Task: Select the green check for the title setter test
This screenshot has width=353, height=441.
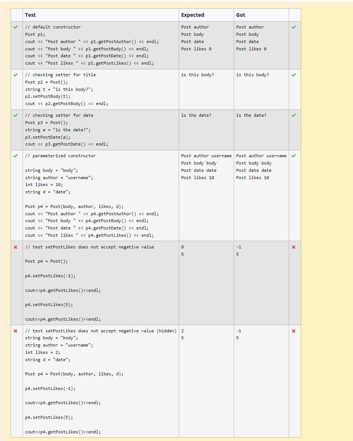Action: coord(16,75)
